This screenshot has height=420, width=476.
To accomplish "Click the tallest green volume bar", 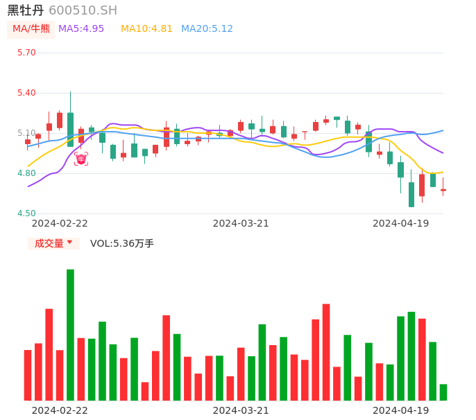I will point(70,335).
